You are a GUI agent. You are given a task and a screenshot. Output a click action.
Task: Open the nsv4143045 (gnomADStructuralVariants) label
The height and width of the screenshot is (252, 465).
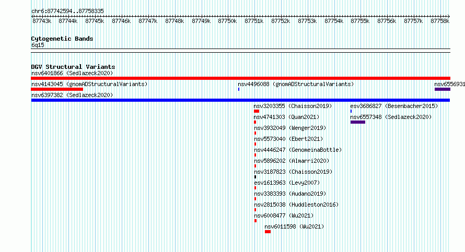coord(89,84)
